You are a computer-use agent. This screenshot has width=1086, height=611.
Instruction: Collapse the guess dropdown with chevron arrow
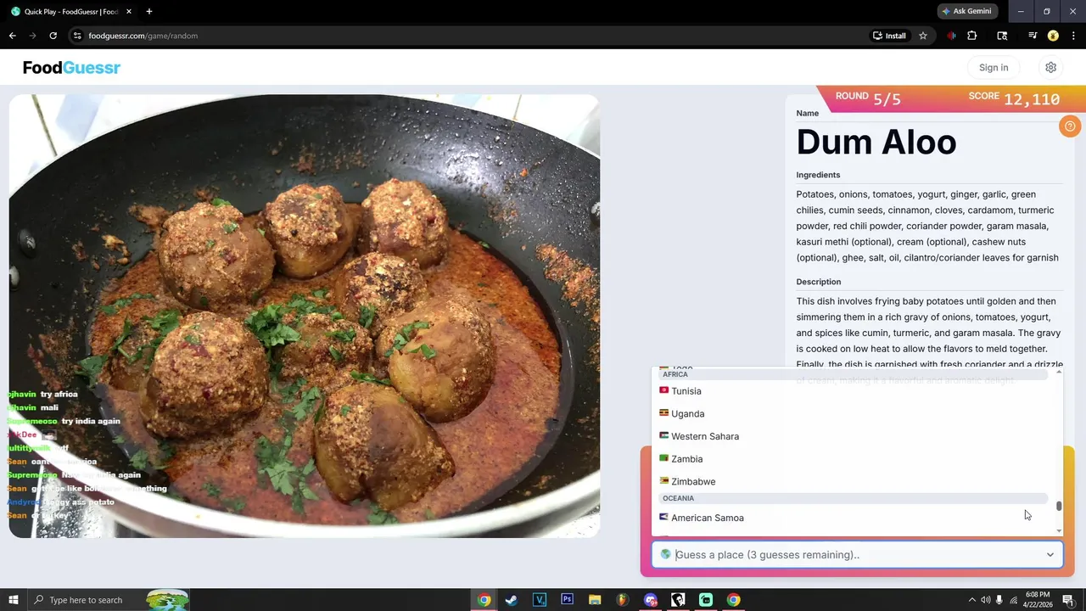pyautogui.click(x=1050, y=555)
